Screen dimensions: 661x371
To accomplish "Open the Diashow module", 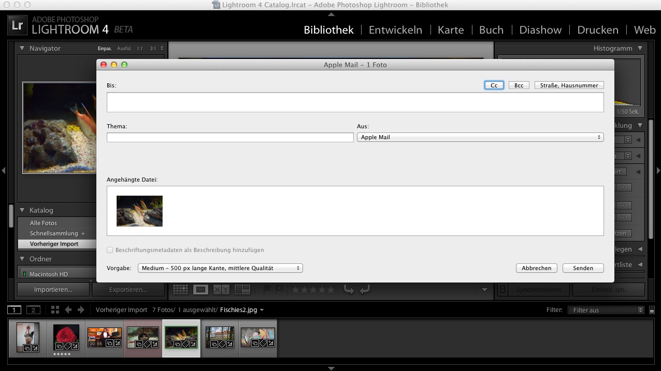I will tap(540, 30).
